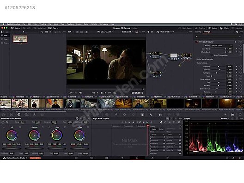Jump to the last frame
The width and height of the screenshot is (244, 183).
[110, 93]
